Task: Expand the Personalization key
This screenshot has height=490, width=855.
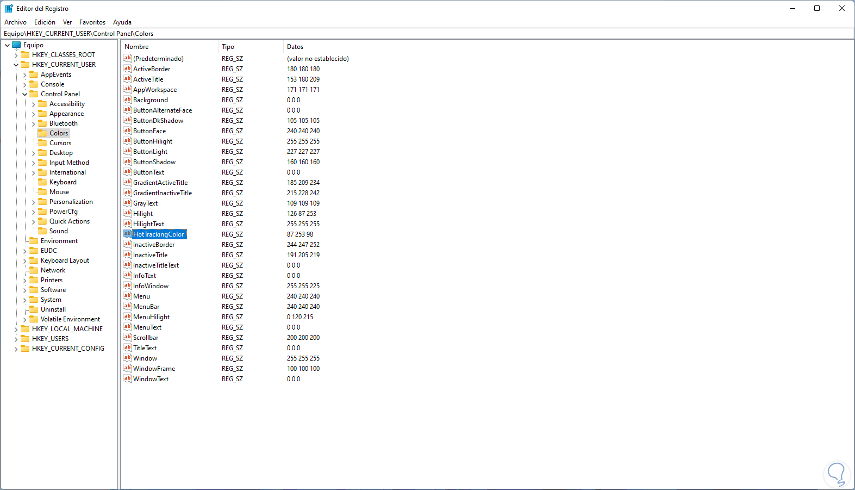Action: (33, 202)
